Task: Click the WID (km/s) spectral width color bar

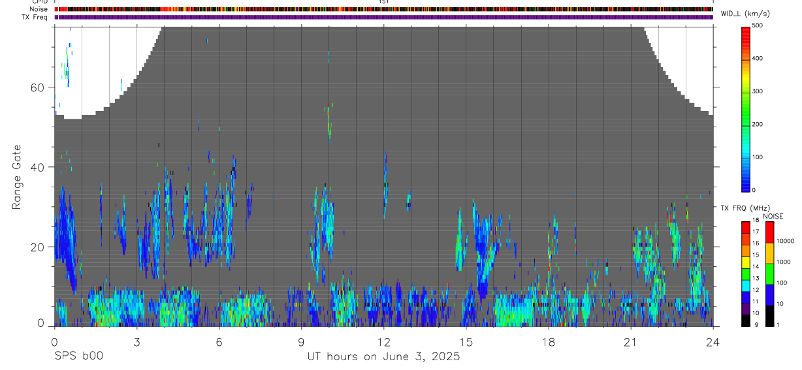Action: tap(746, 108)
